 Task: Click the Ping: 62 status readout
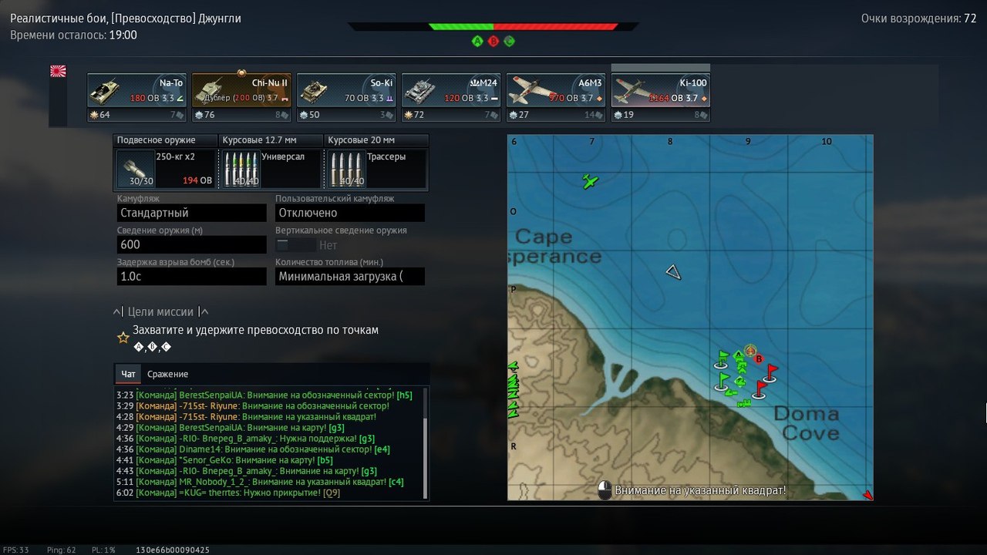[62, 550]
